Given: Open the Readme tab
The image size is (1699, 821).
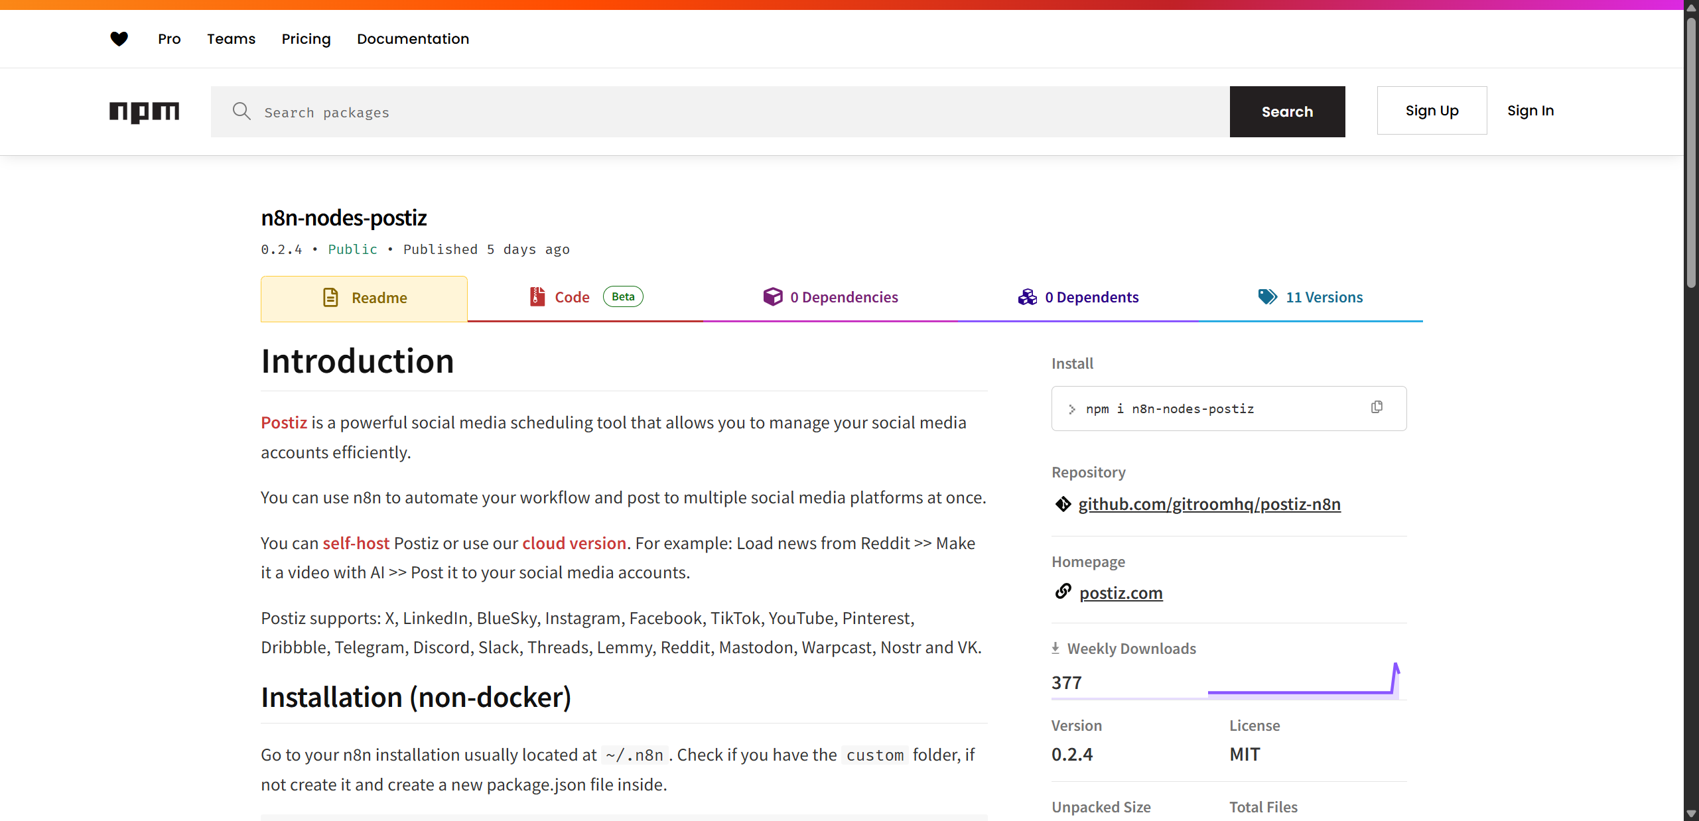Looking at the screenshot, I should pyautogui.click(x=364, y=298).
